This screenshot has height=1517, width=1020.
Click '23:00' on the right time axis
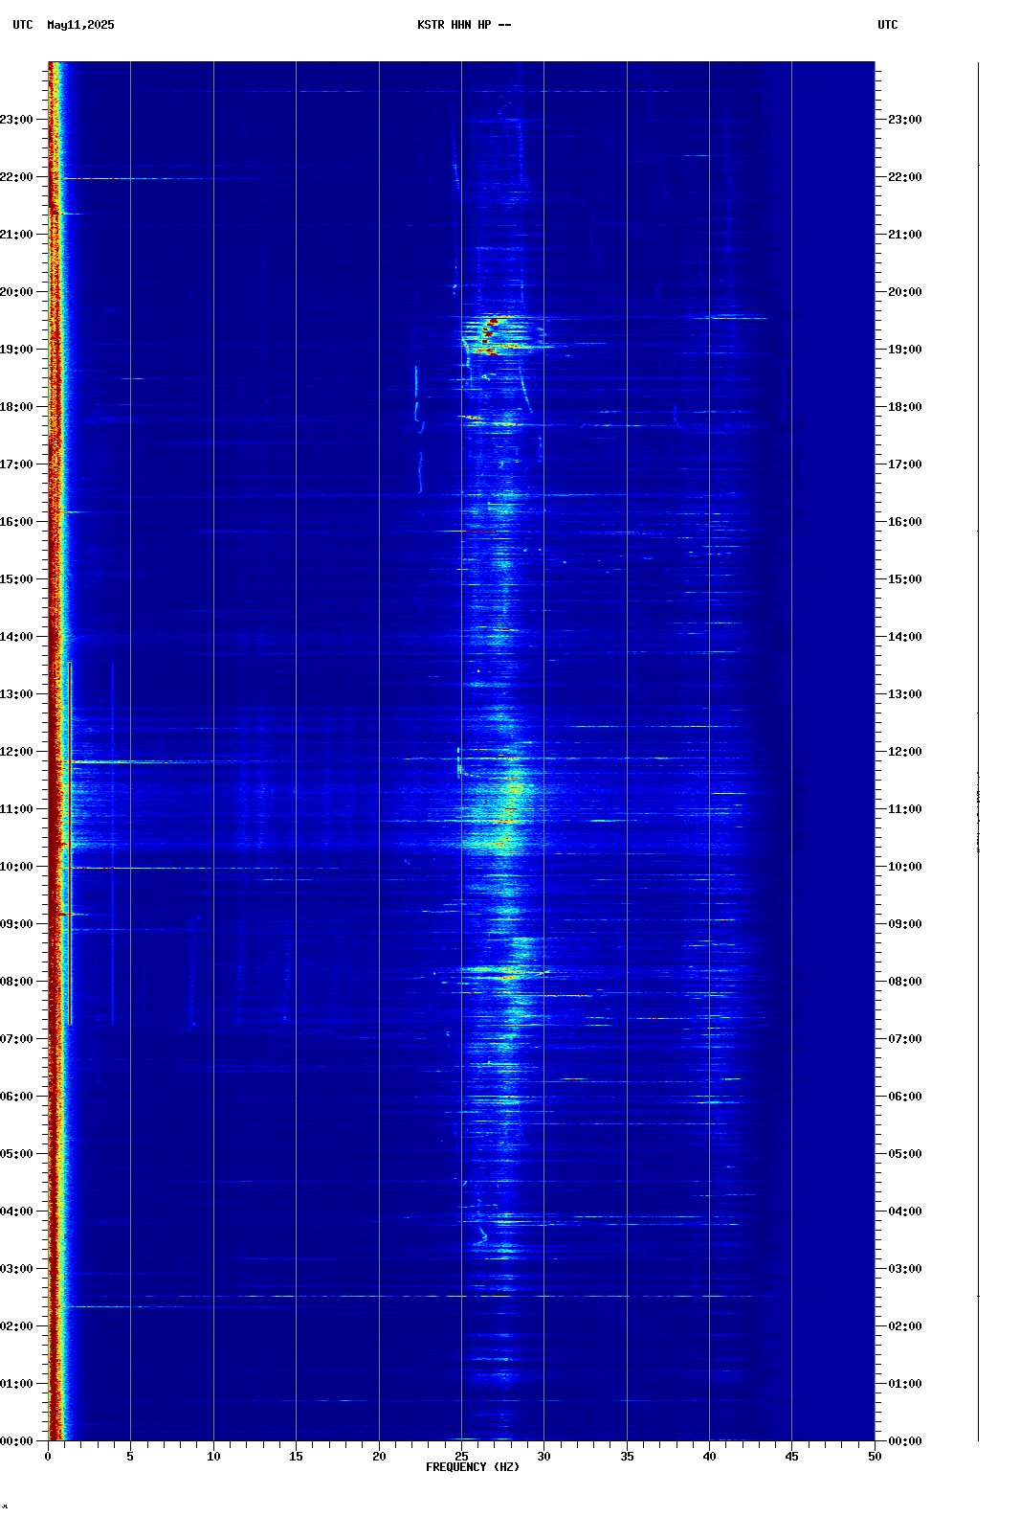click(x=905, y=120)
